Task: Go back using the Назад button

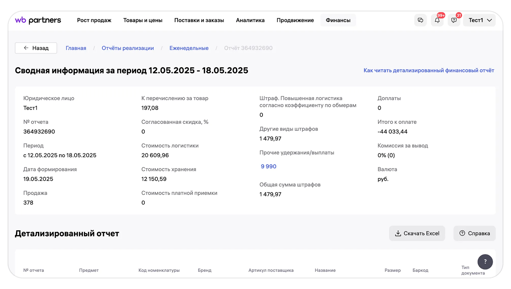Action: tap(36, 48)
